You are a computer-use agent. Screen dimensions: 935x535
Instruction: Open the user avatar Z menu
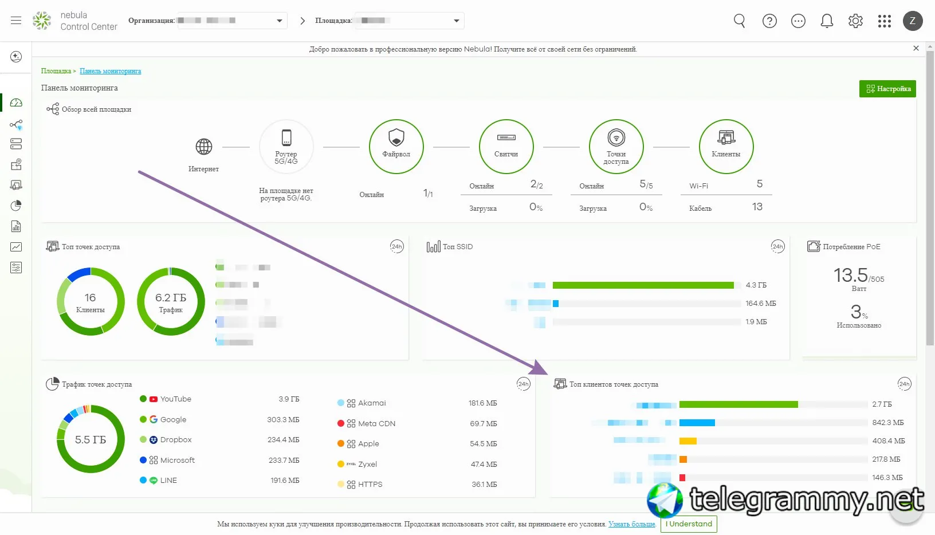(913, 21)
